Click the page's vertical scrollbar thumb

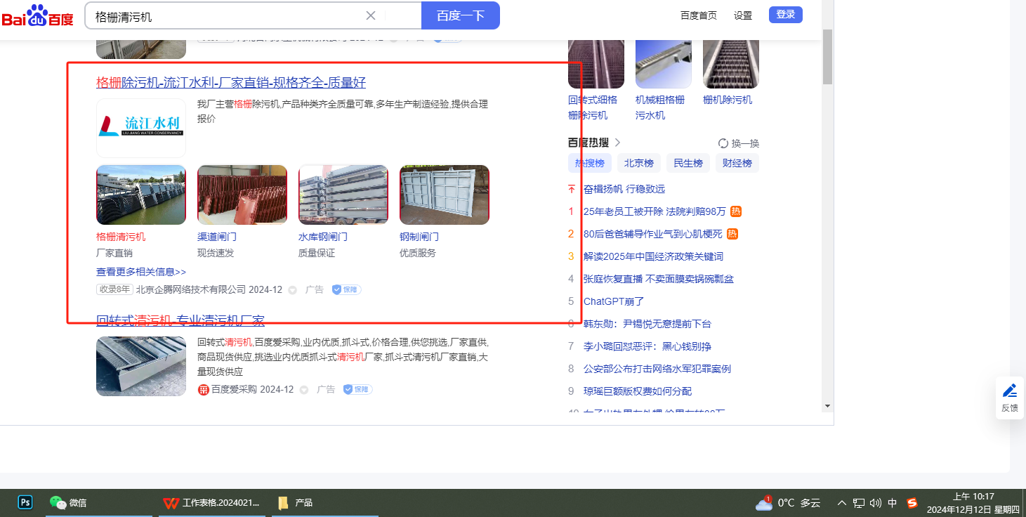827,56
